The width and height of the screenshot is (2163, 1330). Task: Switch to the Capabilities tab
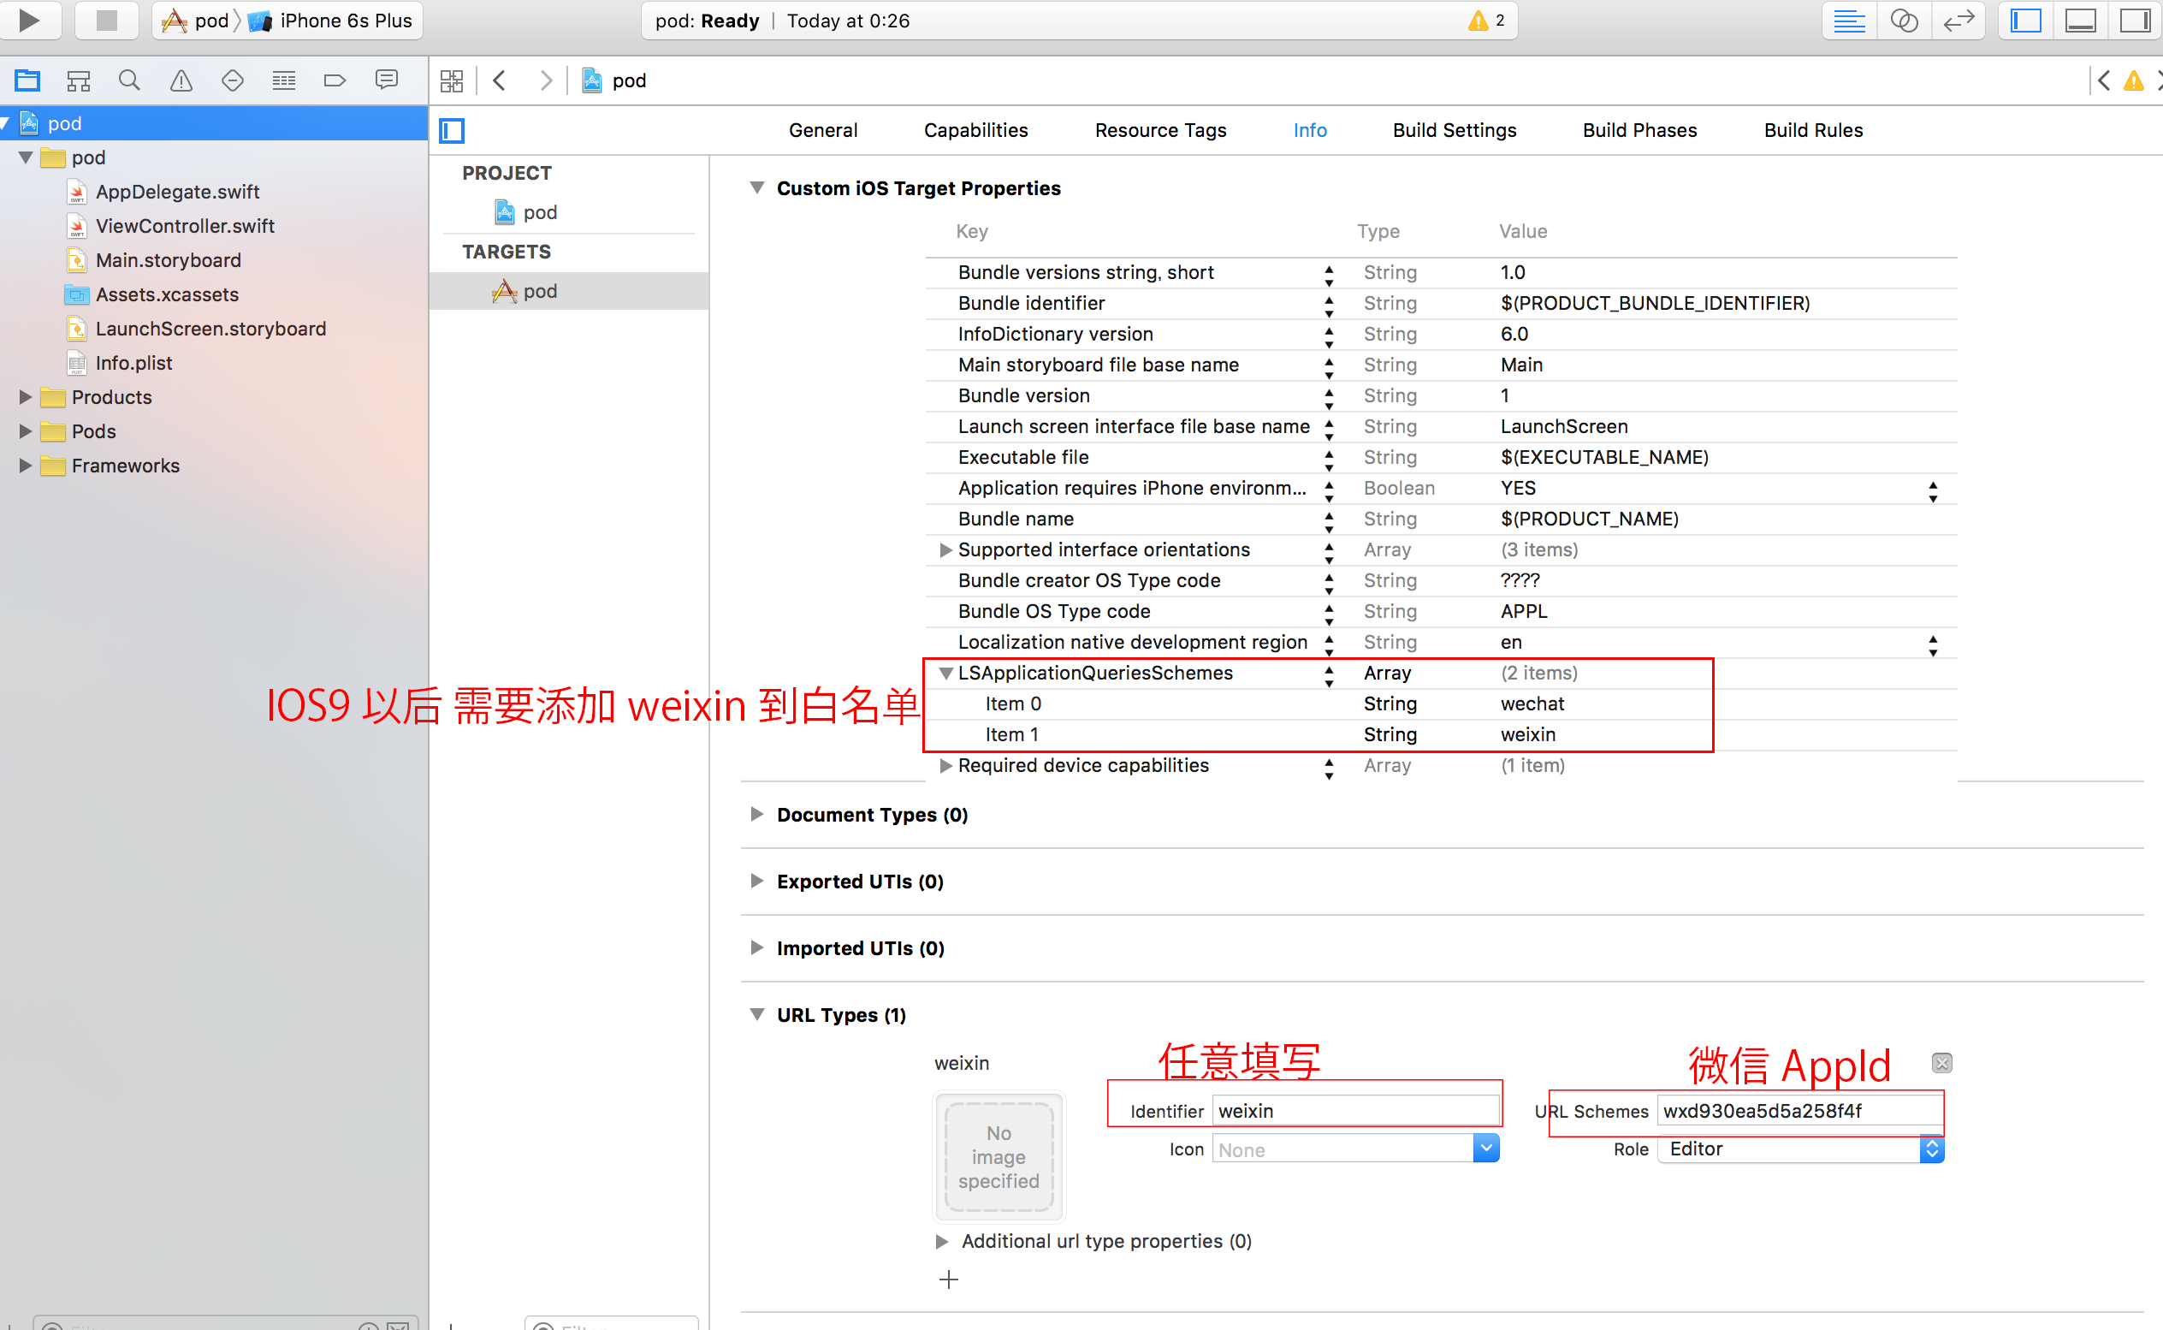975,129
